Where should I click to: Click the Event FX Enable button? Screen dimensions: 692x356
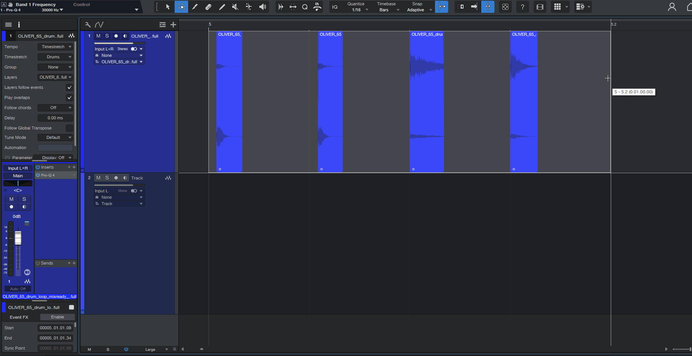[x=57, y=317]
